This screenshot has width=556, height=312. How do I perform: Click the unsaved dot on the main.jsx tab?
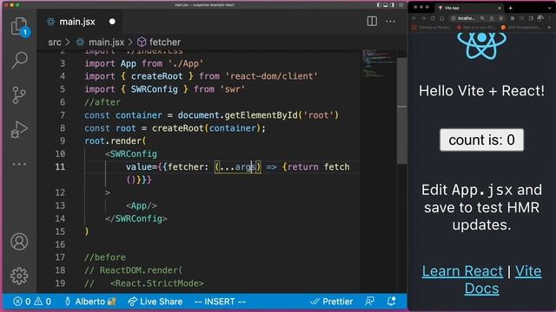(x=112, y=22)
